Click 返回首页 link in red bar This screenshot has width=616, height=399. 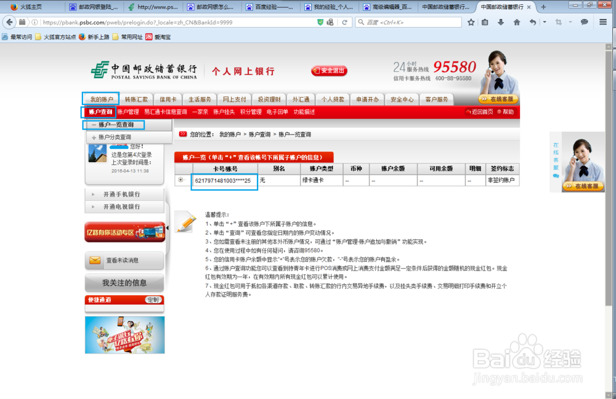point(479,112)
